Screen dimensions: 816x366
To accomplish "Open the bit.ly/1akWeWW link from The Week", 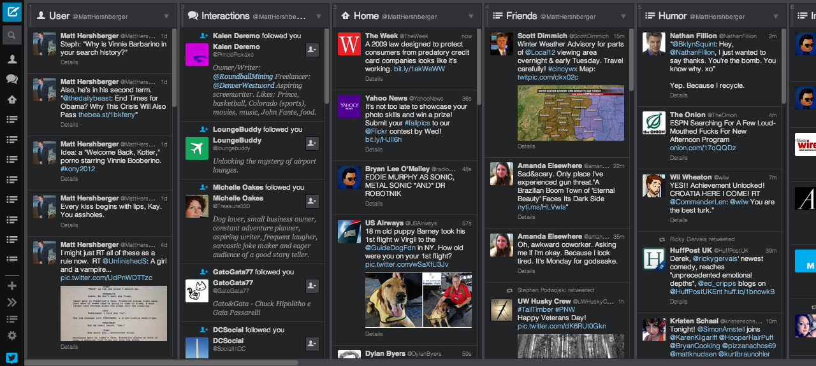I will pyautogui.click(x=419, y=69).
